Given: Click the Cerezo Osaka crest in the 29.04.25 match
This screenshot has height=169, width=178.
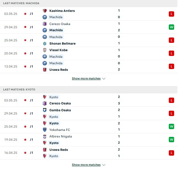Looking at the screenshot, I should [x=45, y=24].
